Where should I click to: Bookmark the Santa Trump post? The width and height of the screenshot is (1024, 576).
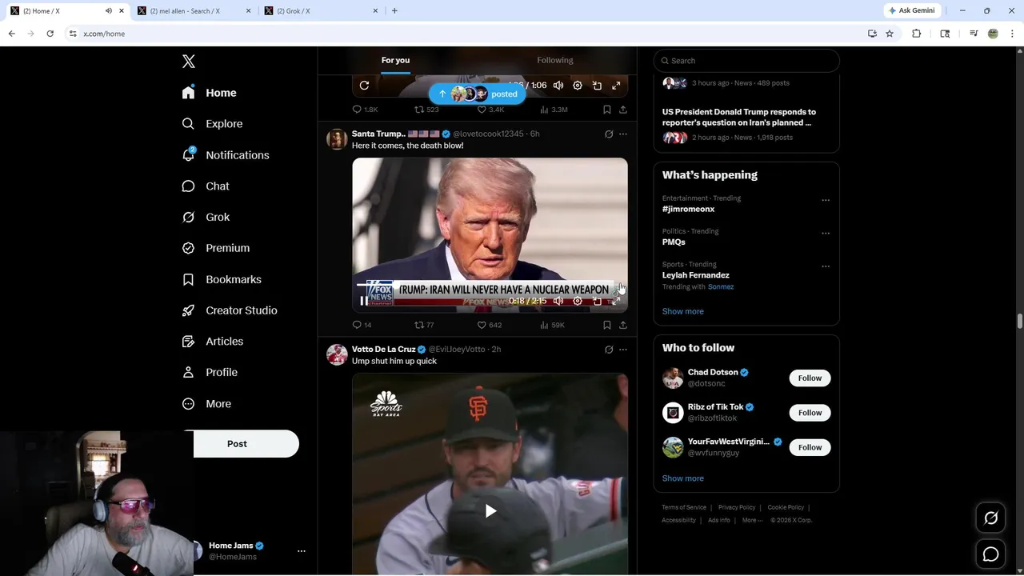[607, 325]
